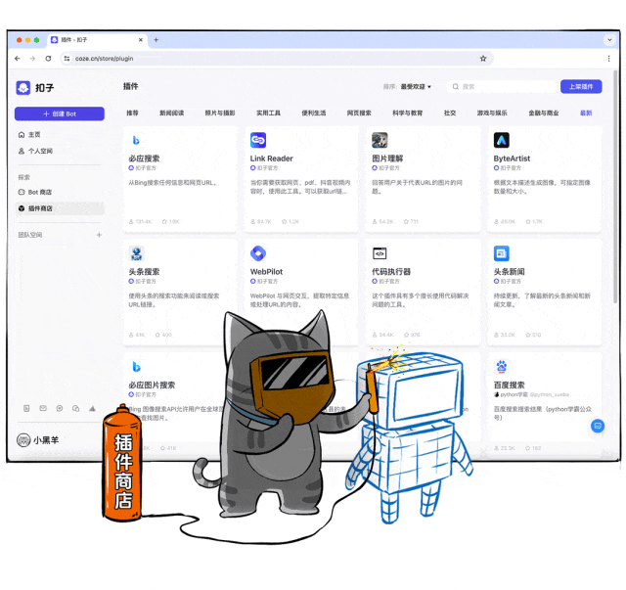The image size is (626, 590).
Task: Open the 头条搜索 plugin title
Action: 144,272
